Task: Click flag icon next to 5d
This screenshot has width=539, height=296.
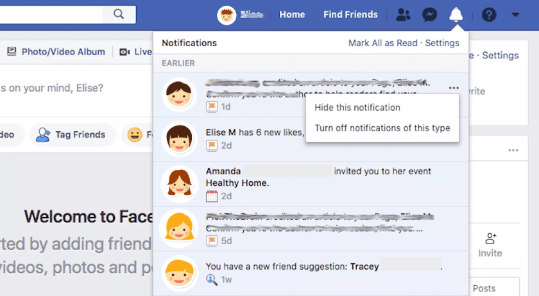Action: click(x=212, y=241)
